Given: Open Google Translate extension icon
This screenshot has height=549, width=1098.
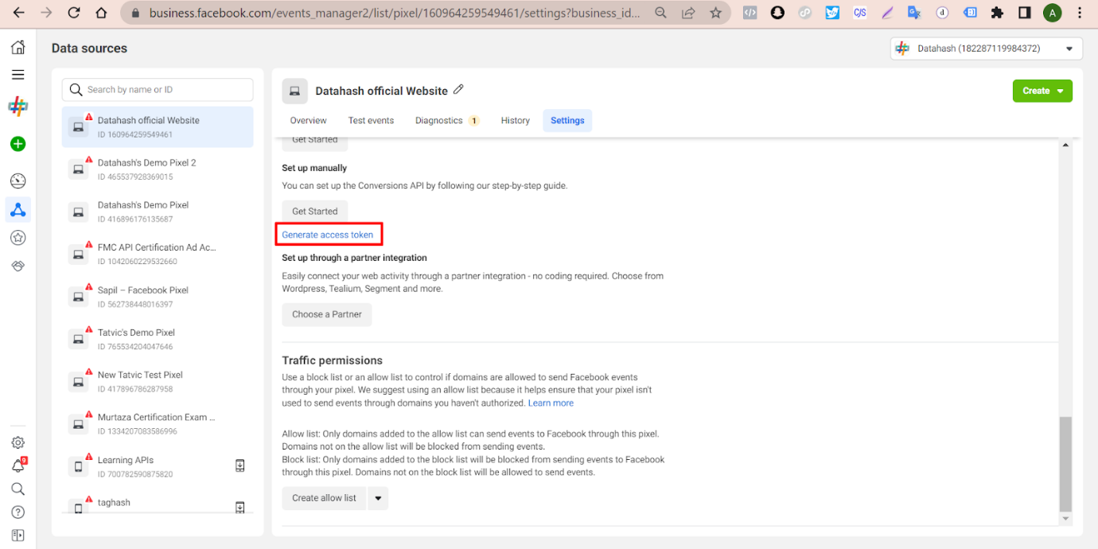Looking at the screenshot, I should coord(914,13).
